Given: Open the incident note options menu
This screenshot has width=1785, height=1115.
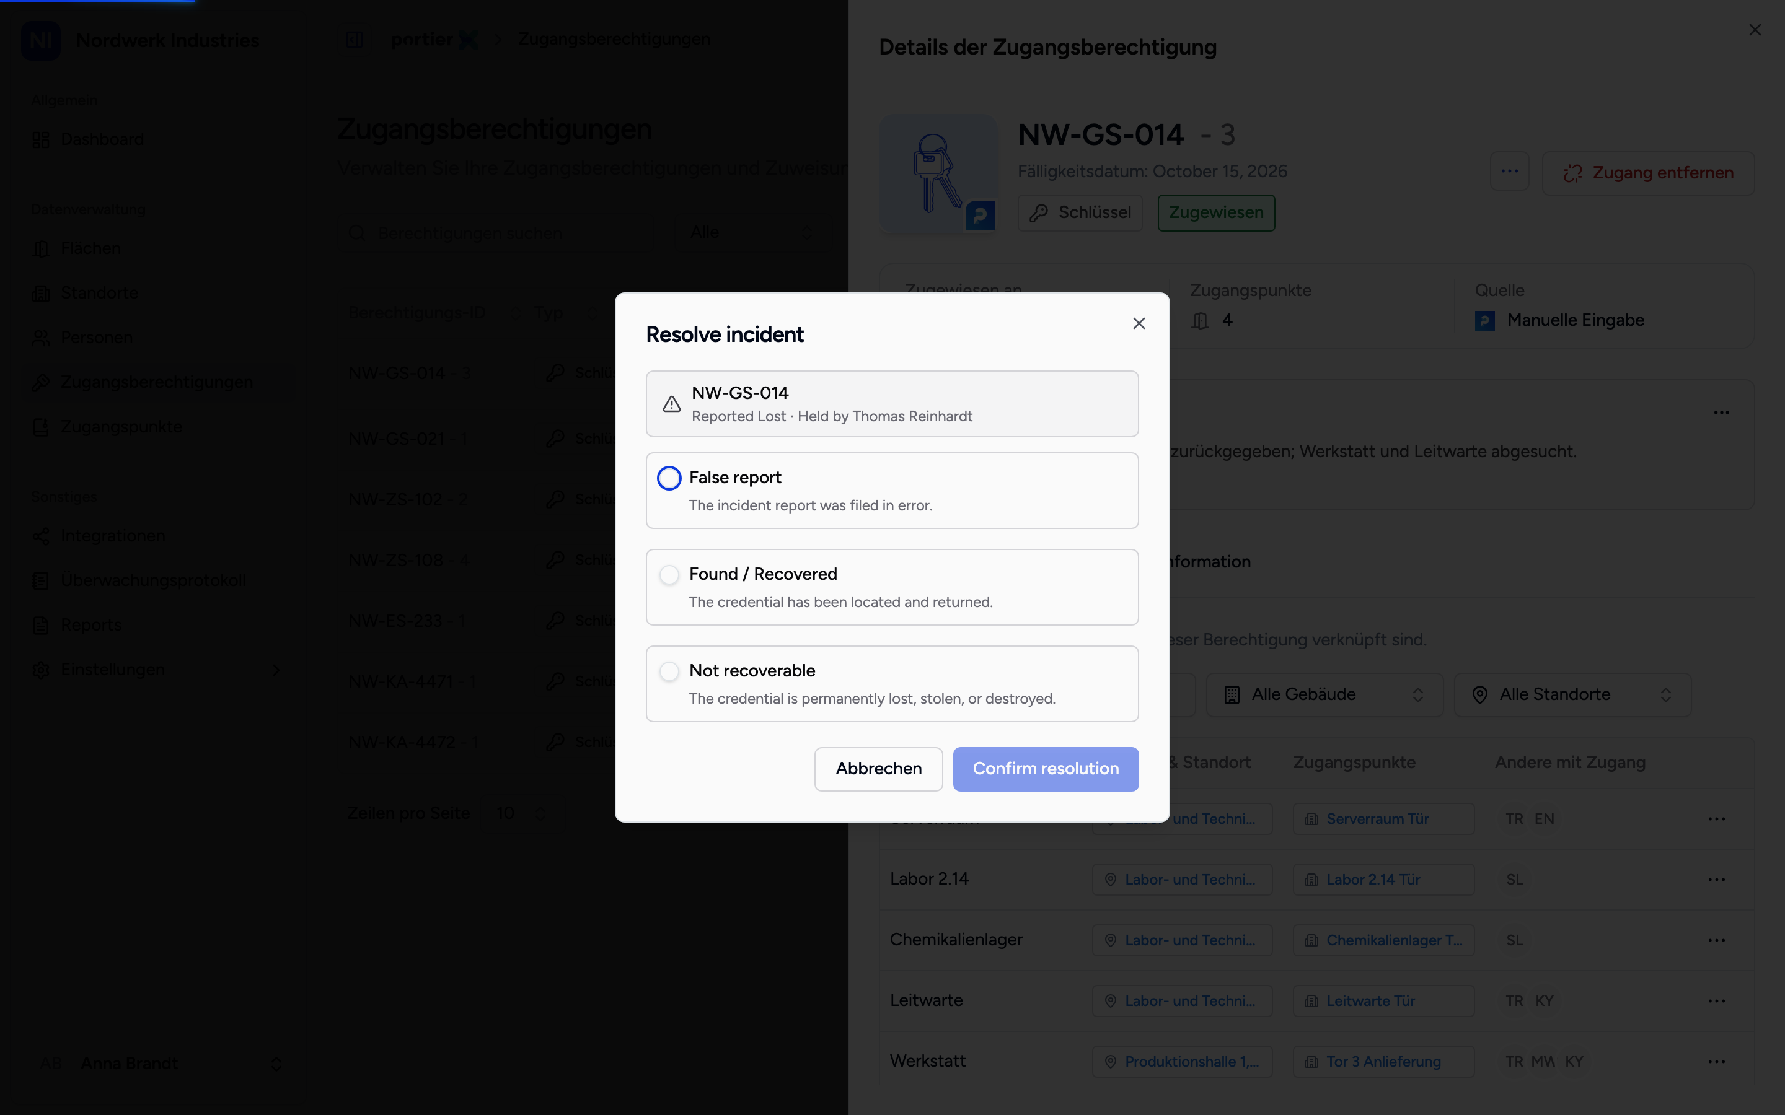Looking at the screenshot, I should pyautogui.click(x=1722, y=413).
